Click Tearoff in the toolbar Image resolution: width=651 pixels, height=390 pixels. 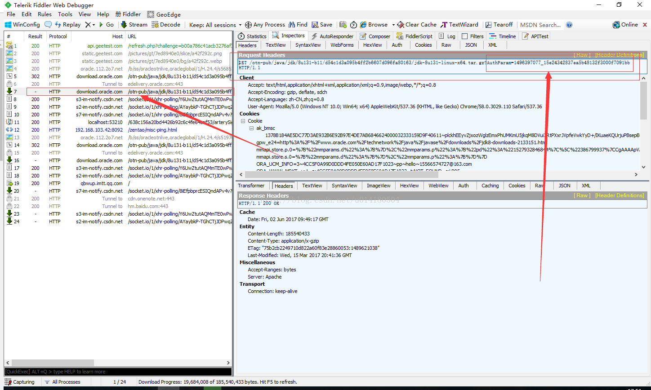point(499,25)
